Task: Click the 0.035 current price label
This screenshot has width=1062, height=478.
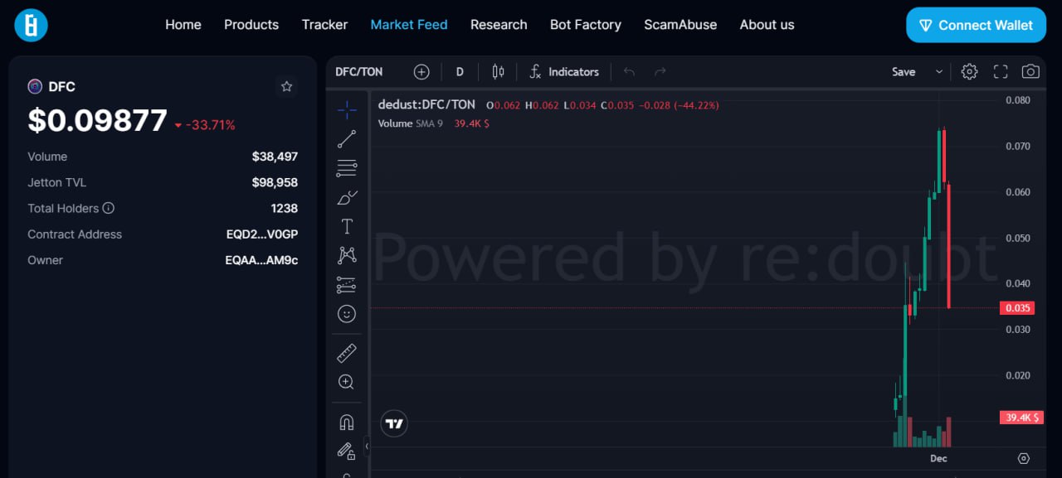Action: pyautogui.click(x=1017, y=308)
